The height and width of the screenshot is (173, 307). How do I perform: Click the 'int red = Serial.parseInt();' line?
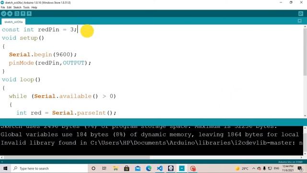[66, 113]
